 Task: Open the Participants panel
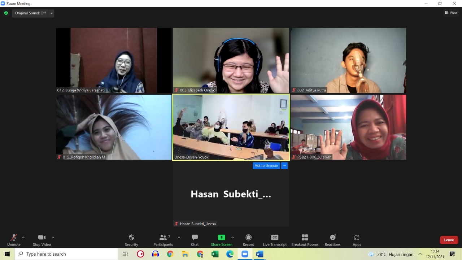[163, 240]
